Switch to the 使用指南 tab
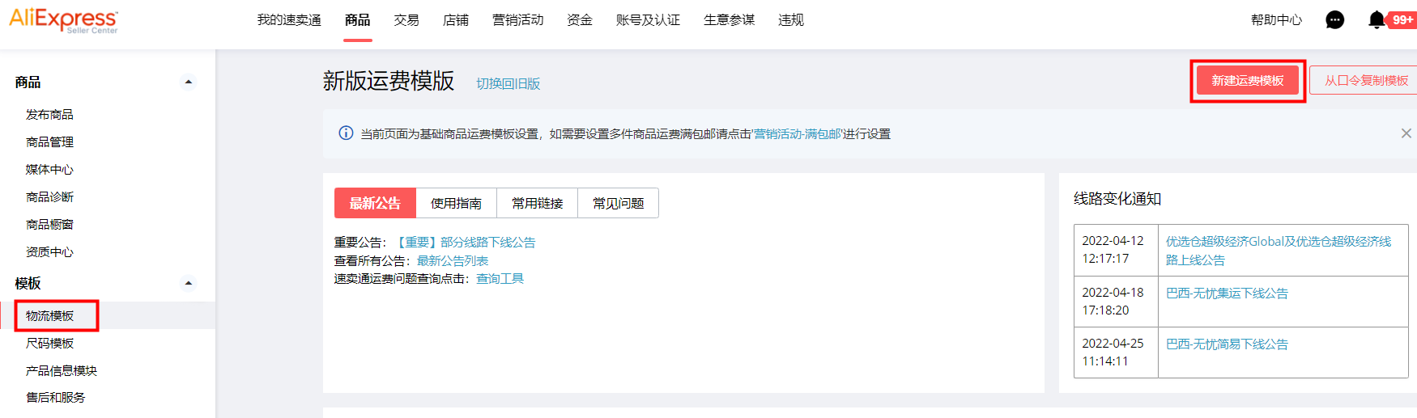1417x418 pixels. tap(456, 203)
